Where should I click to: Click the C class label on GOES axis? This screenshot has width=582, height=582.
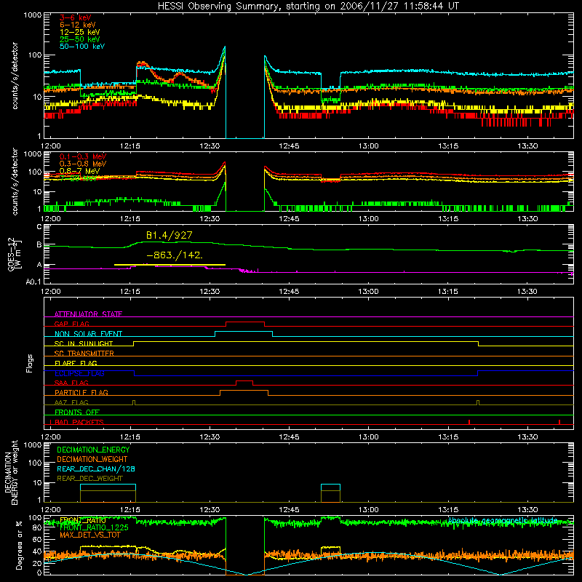[x=39, y=227]
